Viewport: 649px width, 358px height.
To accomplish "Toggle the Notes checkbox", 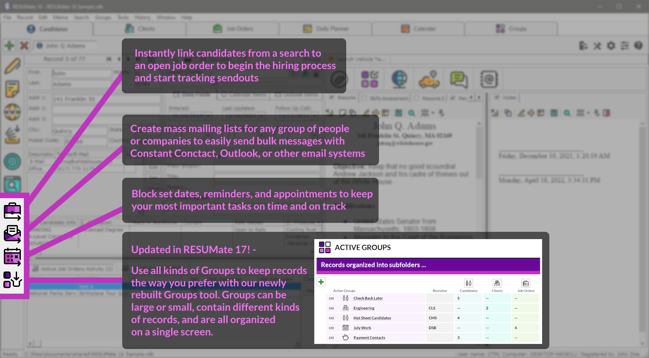I will 497,98.
